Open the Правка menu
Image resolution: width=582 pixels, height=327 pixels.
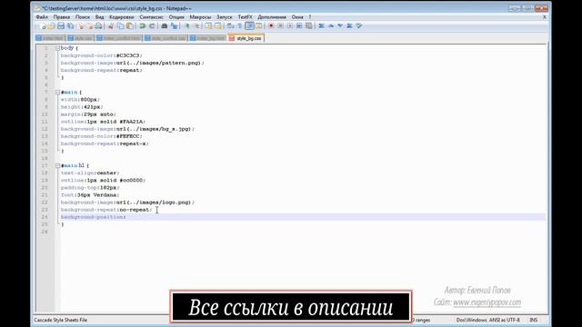click(62, 17)
